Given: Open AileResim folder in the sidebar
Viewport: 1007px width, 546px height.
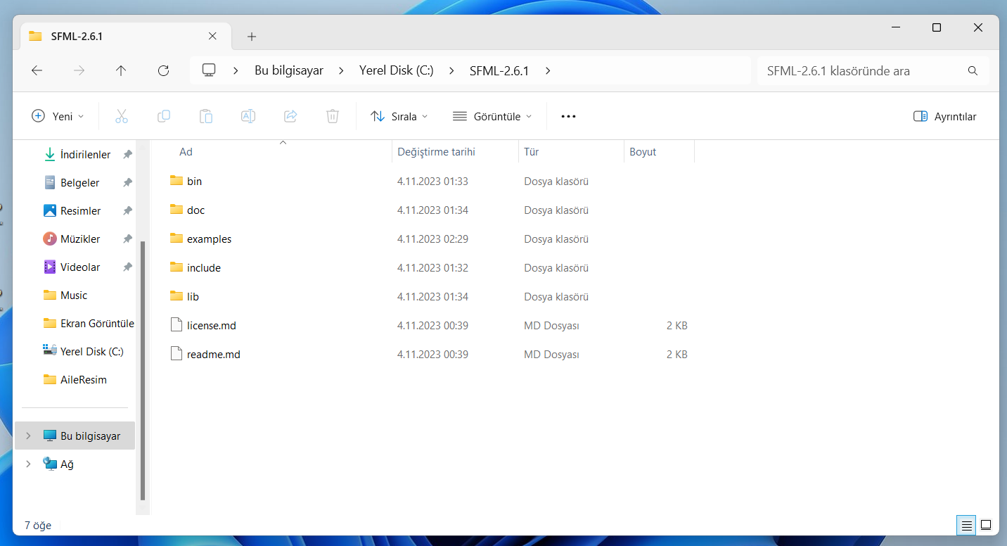Looking at the screenshot, I should pyautogui.click(x=84, y=380).
